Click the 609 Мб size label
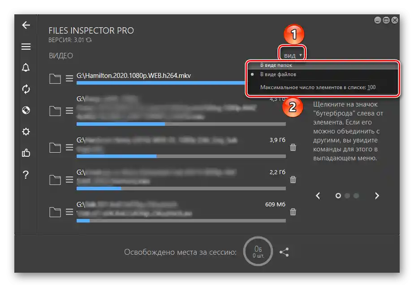 tap(275, 205)
